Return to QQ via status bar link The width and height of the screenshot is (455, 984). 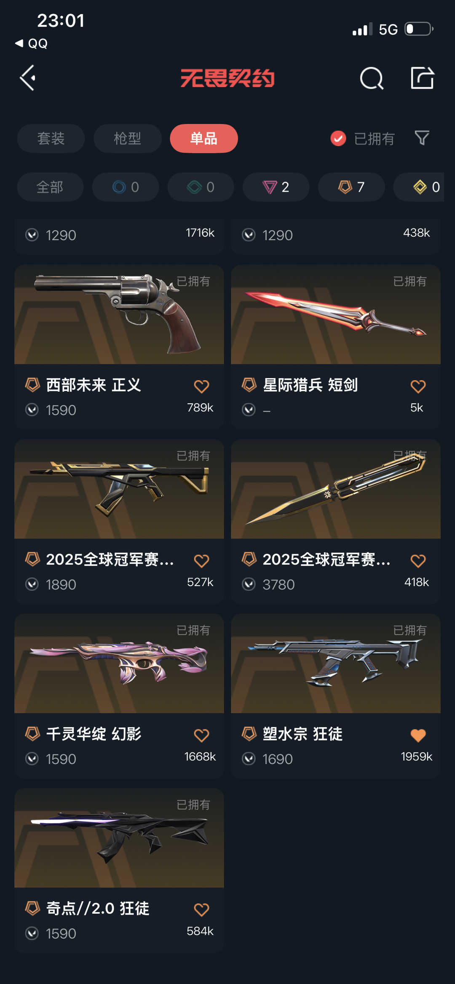31,43
